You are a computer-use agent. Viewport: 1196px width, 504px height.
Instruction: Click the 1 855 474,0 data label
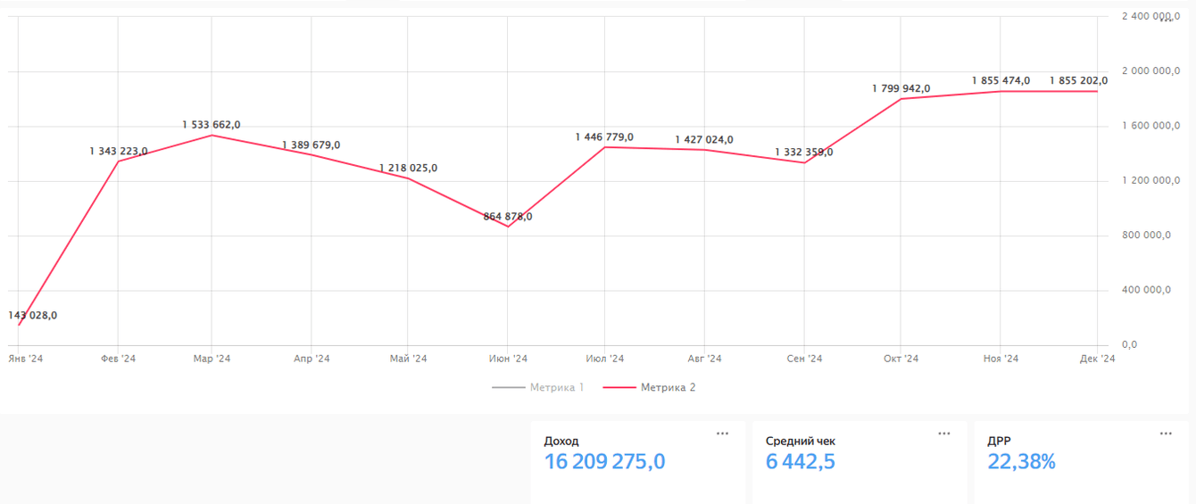pos(1001,80)
